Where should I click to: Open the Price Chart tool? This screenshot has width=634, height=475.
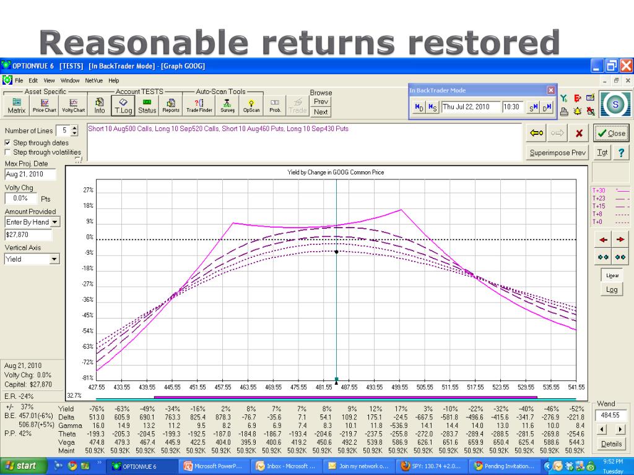tap(45, 105)
